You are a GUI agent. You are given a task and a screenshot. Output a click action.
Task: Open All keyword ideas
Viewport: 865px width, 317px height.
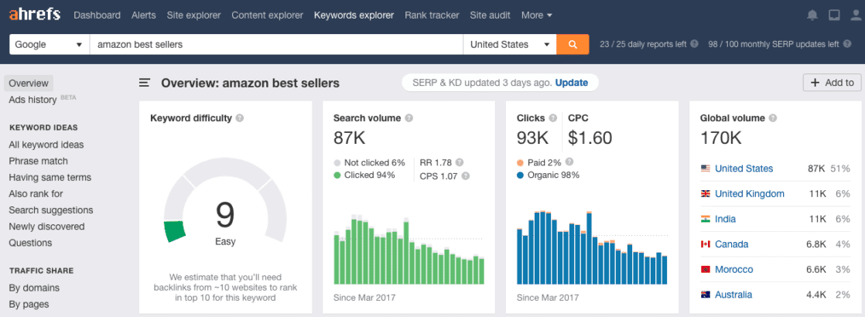(46, 145)
